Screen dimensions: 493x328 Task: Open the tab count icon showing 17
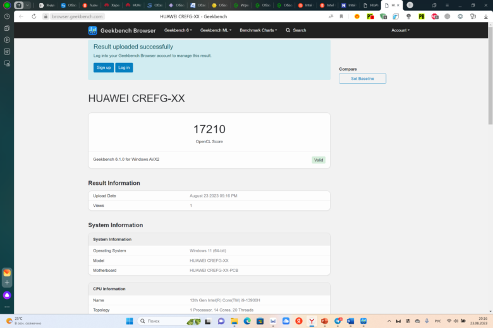pyautogui.click(x=19, y=5)
